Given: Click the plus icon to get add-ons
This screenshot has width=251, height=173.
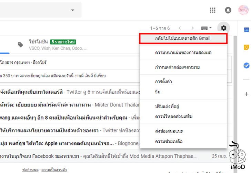Looking at the screenshot, I should coord(247,94).
